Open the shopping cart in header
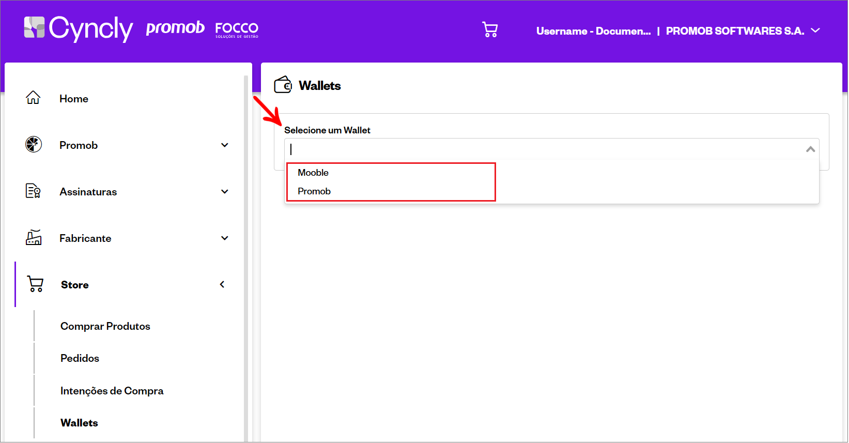This screenshot has height=443, width=849. click(490, 29)
